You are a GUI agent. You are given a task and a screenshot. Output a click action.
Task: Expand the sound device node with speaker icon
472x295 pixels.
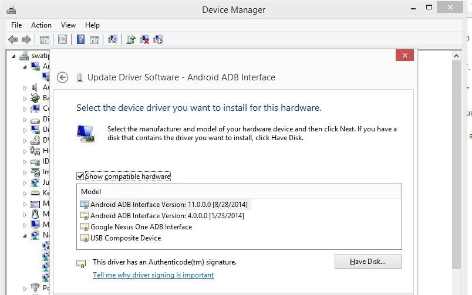pyautogui.click(x=25, y=87)
